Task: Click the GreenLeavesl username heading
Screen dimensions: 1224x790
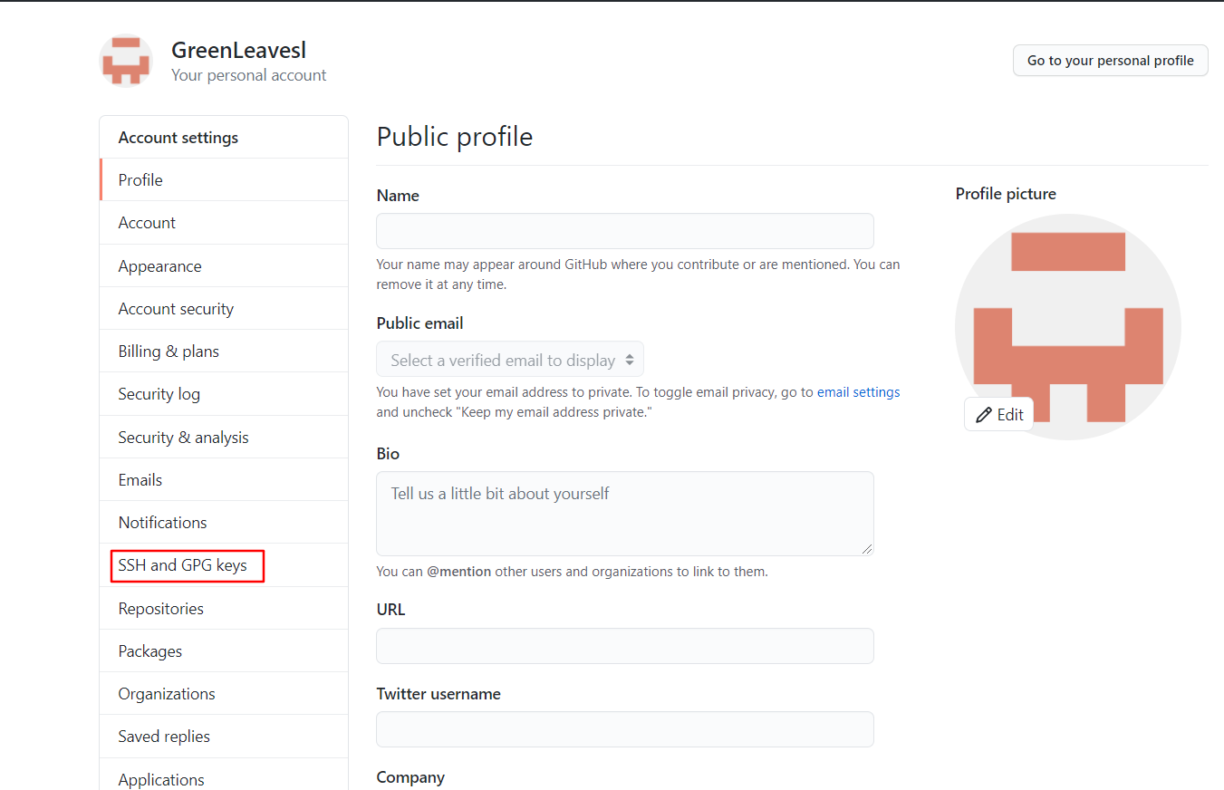Action: tap(238, 51)
